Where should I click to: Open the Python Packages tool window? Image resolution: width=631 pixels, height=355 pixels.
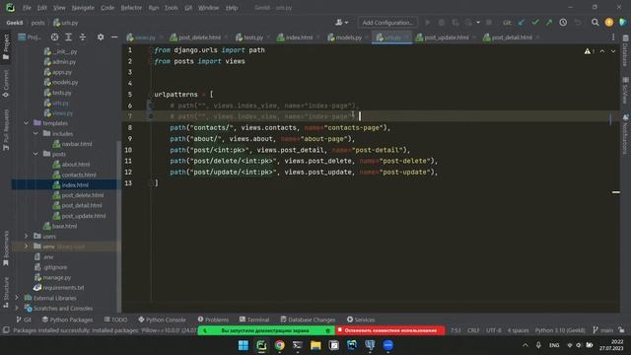pos(67,319)
